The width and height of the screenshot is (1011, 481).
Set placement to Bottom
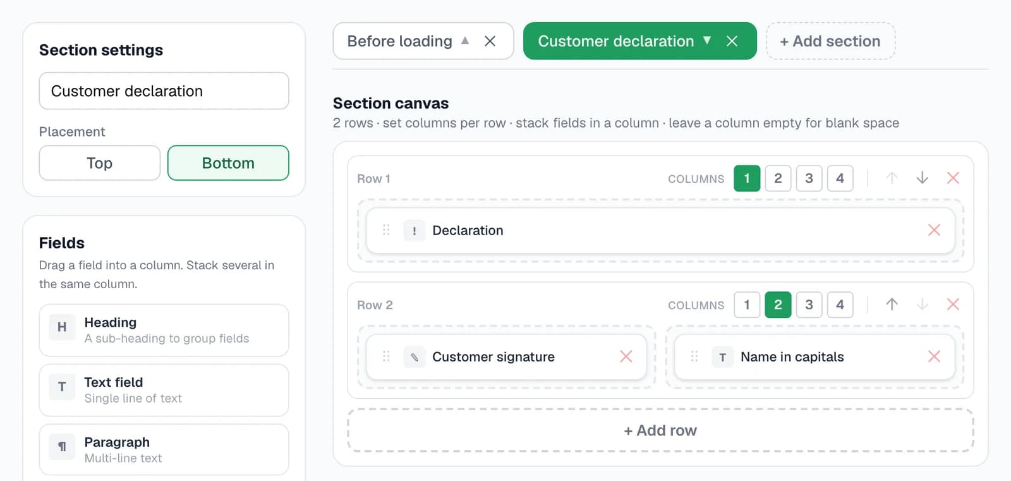coord(228,163)
